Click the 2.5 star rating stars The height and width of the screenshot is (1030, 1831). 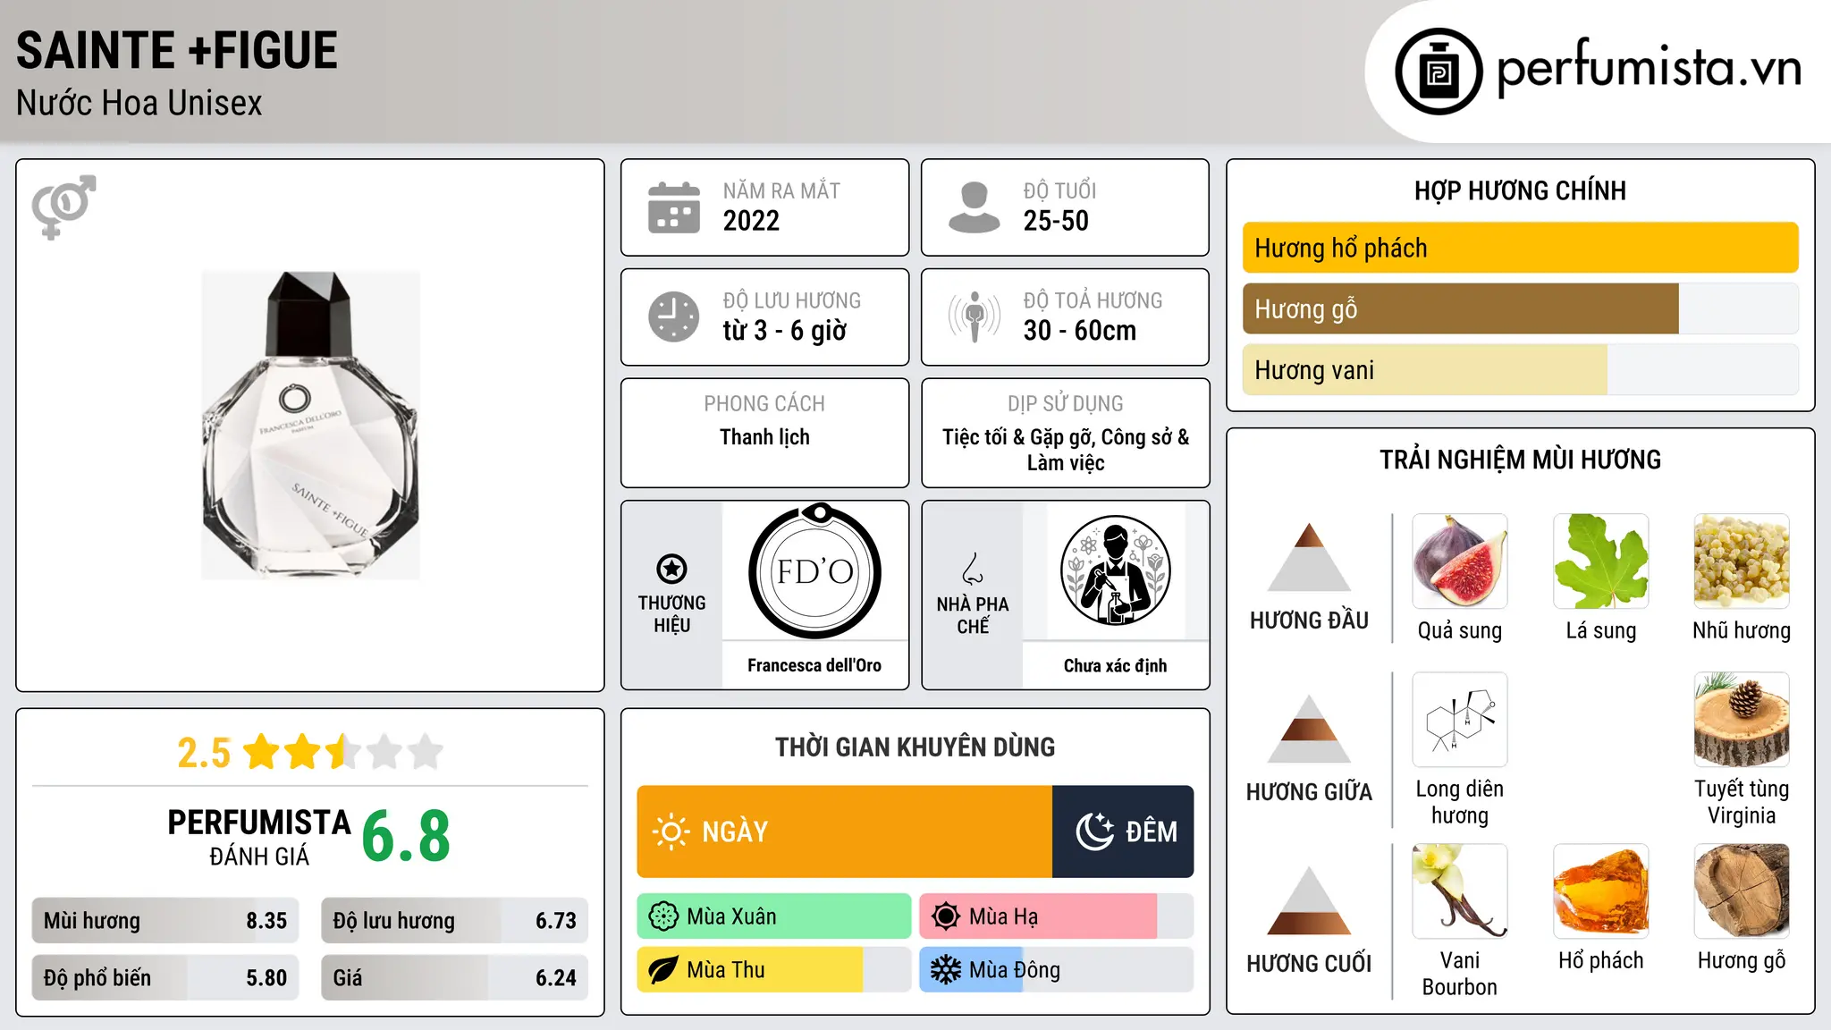343,752
